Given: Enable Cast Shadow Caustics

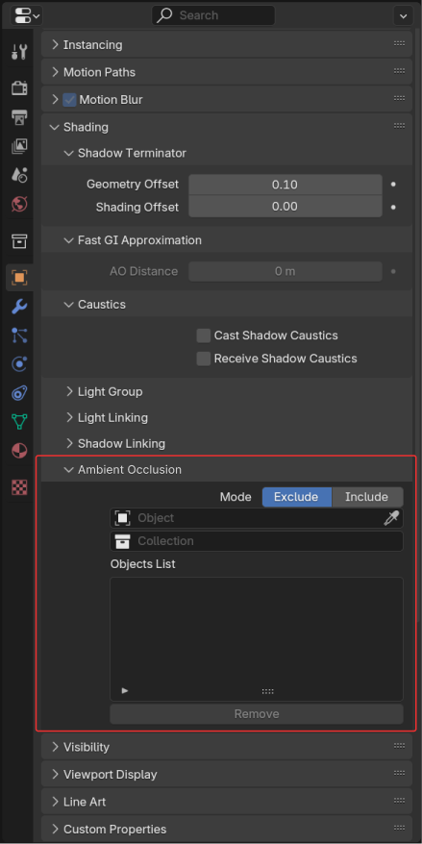Looking at the screenshot, I should click(x=204, y=335).
